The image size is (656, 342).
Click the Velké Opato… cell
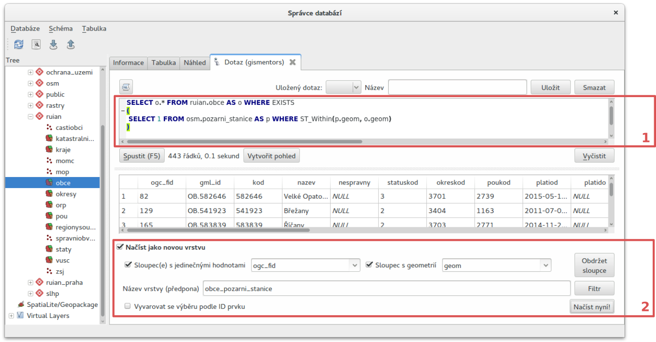pyautogui.click(x=306, y=196)
